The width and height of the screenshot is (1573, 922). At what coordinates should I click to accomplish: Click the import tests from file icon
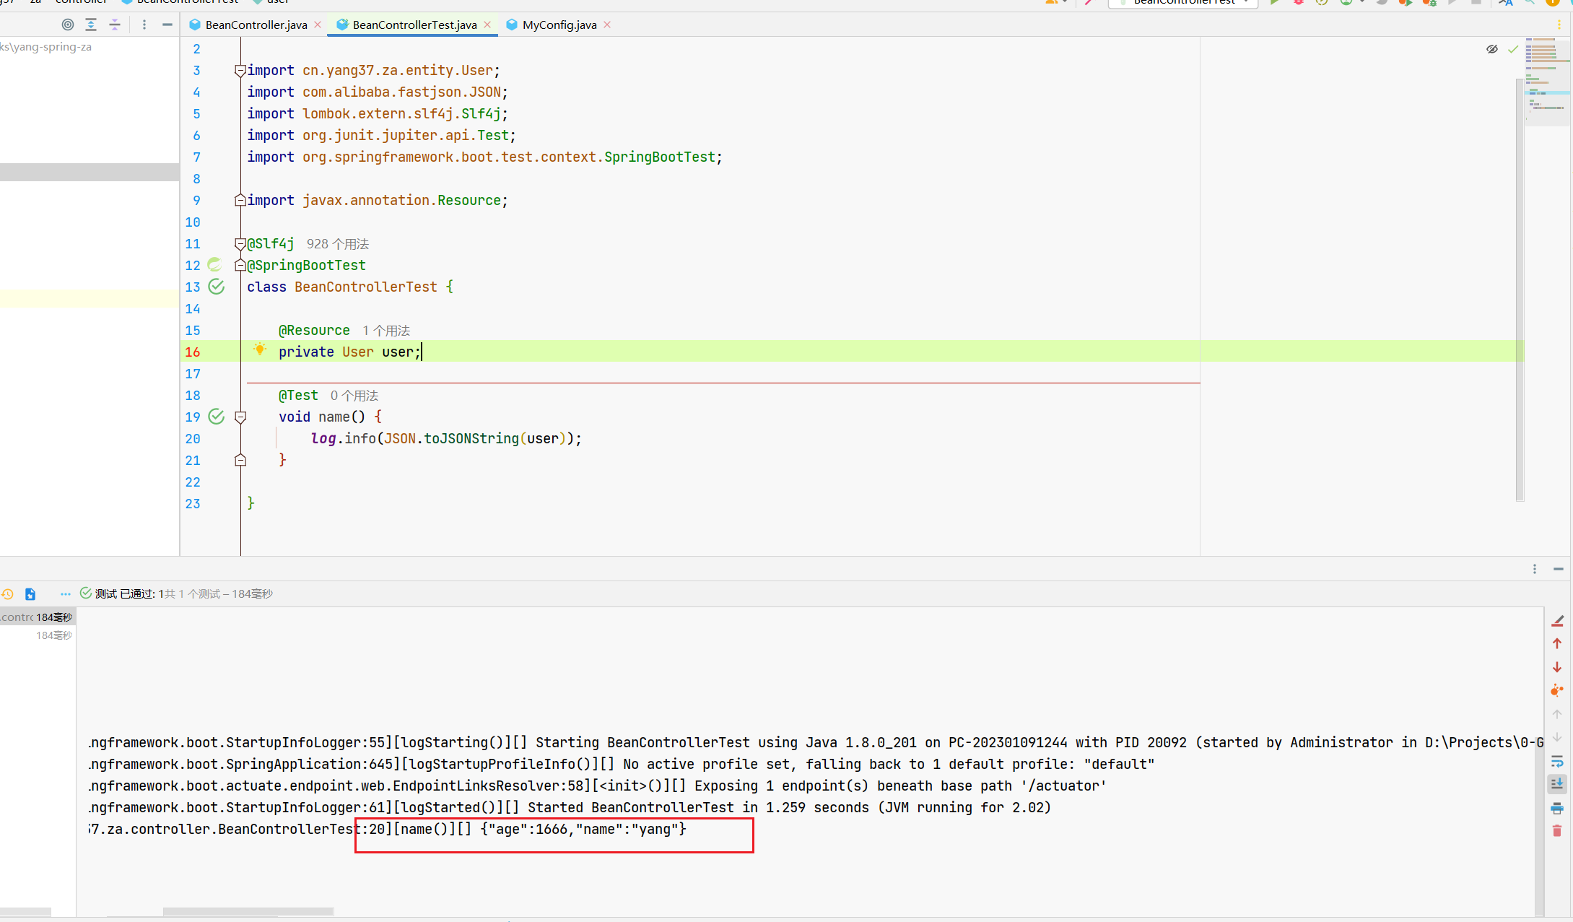pyautogui.click(x=30, y=593)
